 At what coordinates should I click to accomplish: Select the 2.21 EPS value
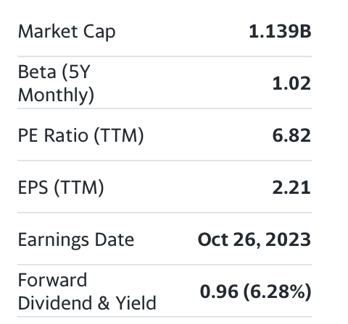[291, 187]
